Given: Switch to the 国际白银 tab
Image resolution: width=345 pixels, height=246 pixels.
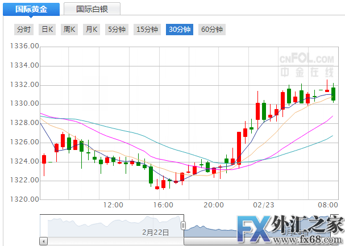Looking at the screenshot, I should point(92,9).
